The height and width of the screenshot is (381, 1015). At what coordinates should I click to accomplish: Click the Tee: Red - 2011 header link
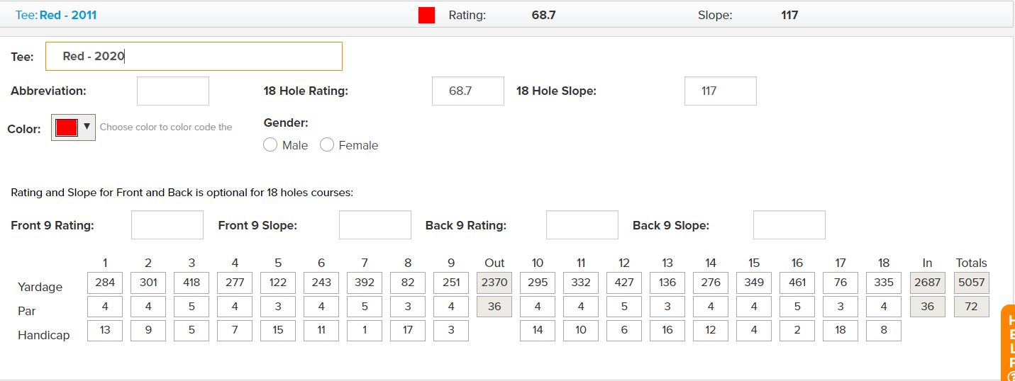pos(56,15)
